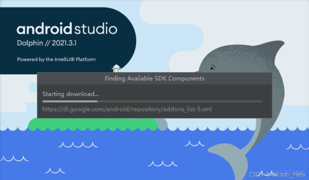This screenshot has height=180, width=309.
Task: Click 'Powered by the IntelliJ Platform' text
Action: pyautogui.click(x=56, y=59)
